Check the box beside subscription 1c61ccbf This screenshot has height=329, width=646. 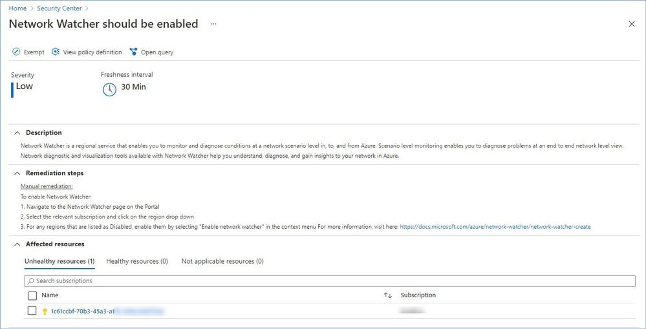pyautogui.click(x=32, y=311)
